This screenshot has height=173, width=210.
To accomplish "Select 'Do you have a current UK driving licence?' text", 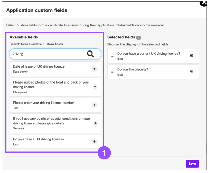I will pos(149,54).
